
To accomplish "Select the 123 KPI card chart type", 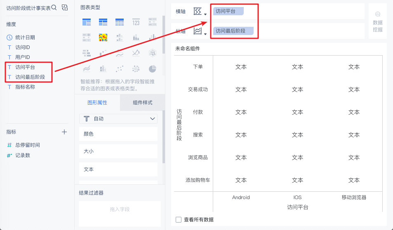I will 136,22.
